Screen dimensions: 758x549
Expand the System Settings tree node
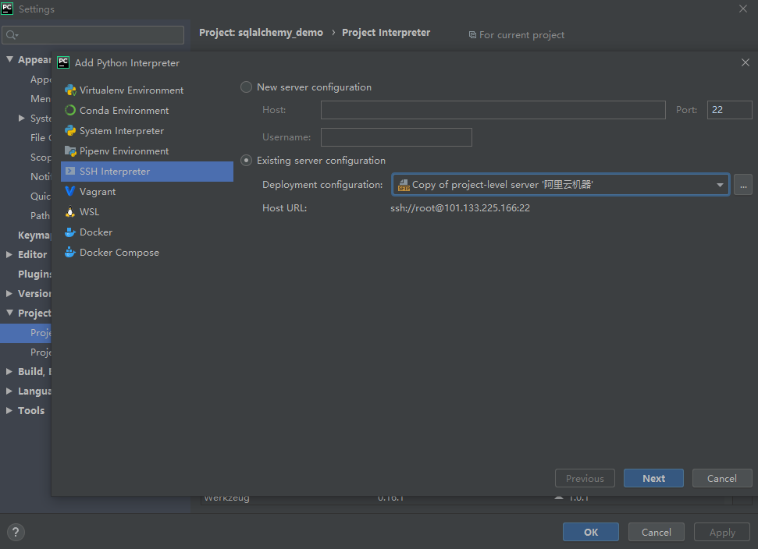click(21, 118)
